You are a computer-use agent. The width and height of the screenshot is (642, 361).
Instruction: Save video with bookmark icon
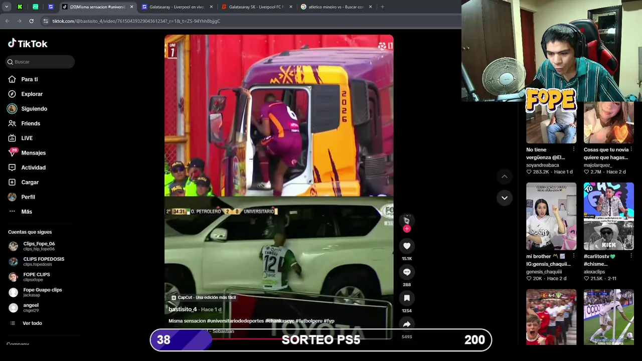click(407, 298)
